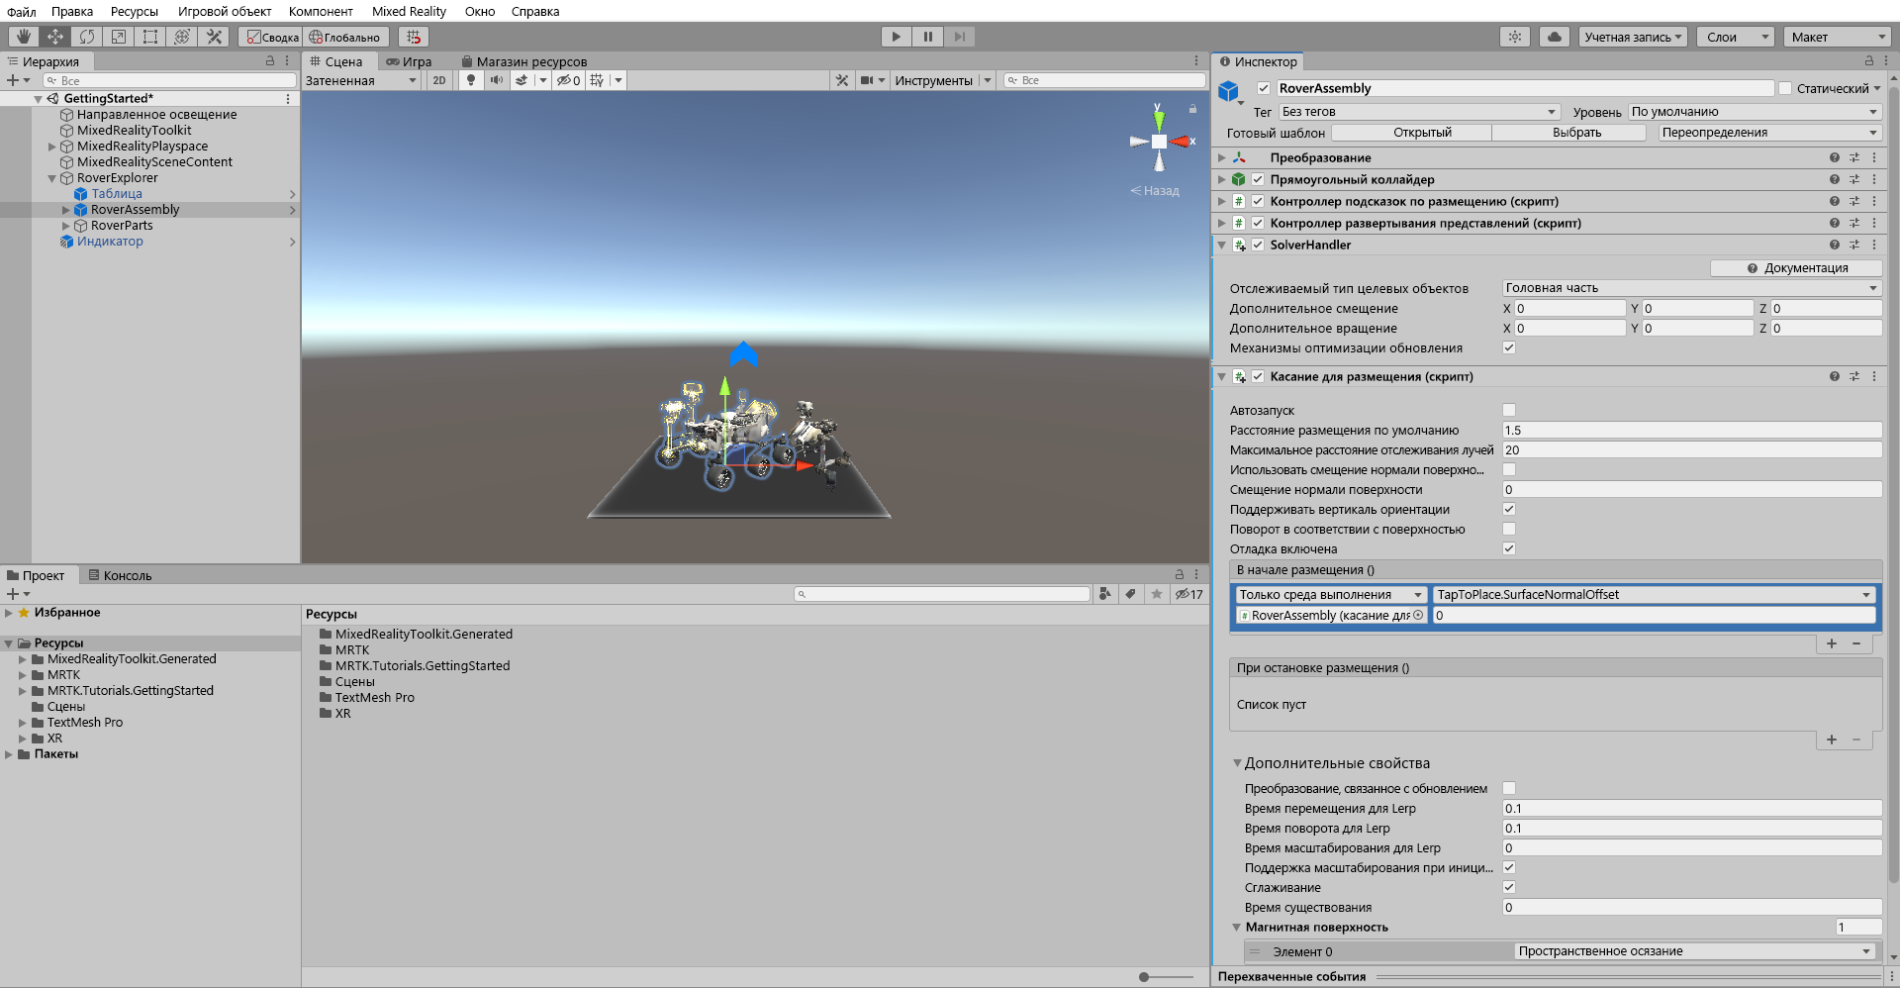Switch to the Игра tab
This screenshot has width=1900, height=988.
point(409,61)
